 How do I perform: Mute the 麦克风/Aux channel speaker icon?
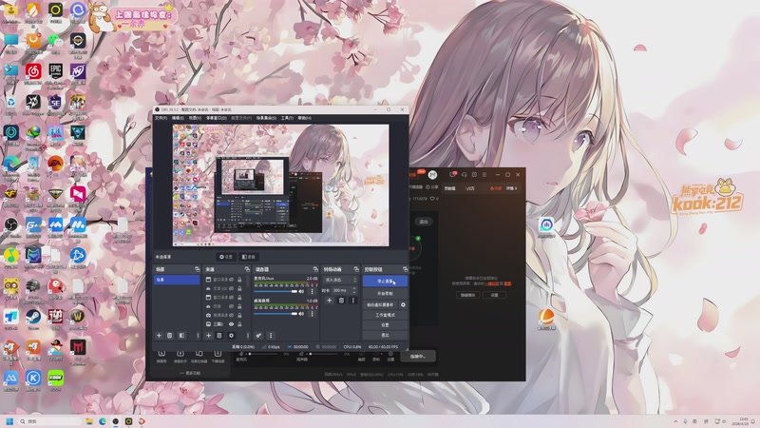301,292
